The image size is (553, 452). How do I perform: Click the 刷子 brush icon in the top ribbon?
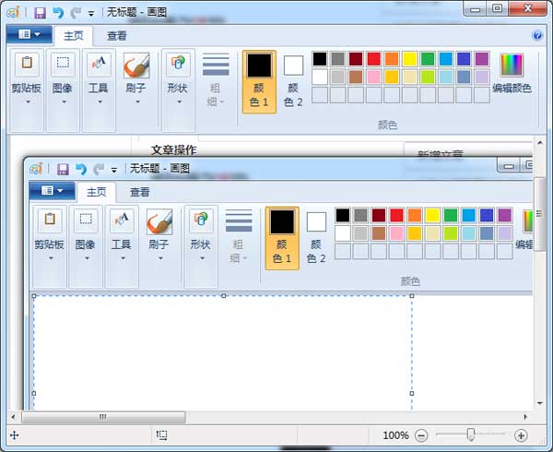pos(136,65)
